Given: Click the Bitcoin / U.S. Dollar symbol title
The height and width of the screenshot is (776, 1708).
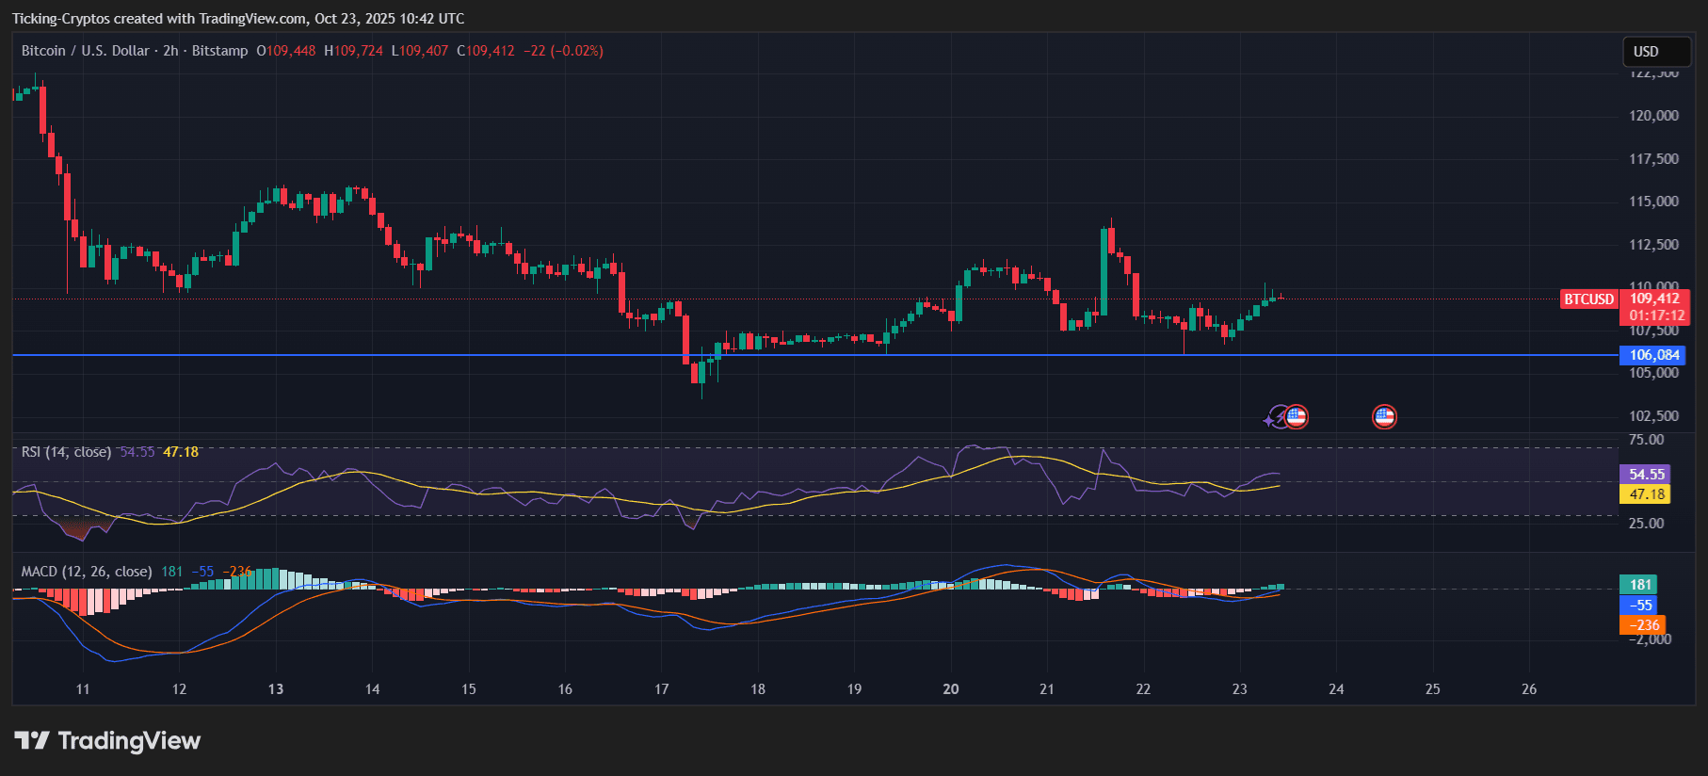Looking at the screenshot, I should [x=85, y=51].
